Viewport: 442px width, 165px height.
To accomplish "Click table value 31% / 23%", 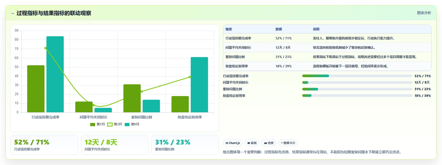I will pos(284,57).
